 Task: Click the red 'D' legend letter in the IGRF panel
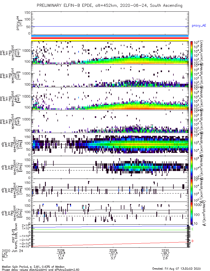(x=193, y=241)
